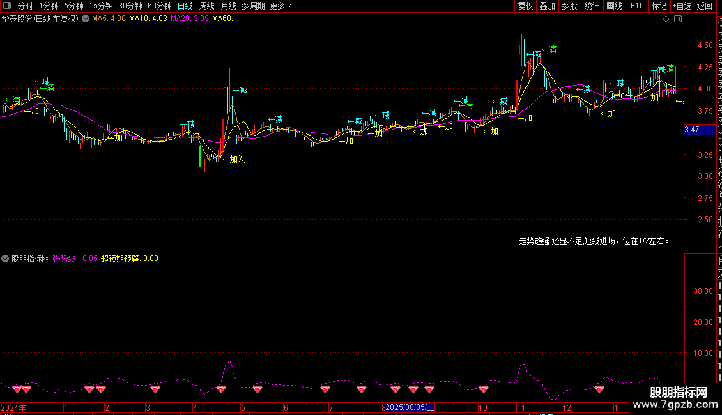Click the 超预期预警: 0.00 value
This screenshot has width=722, height=415.
point(130,259)
